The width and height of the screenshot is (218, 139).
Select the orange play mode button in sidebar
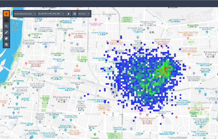[x=6, y=14]
